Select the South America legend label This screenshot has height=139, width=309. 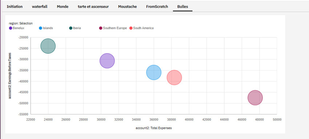pos(143,28)
